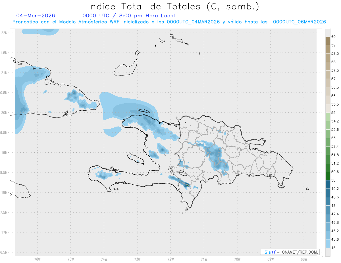Click the "18N" latitude label
Screen dimensions: 341x263
coord(4,192)
